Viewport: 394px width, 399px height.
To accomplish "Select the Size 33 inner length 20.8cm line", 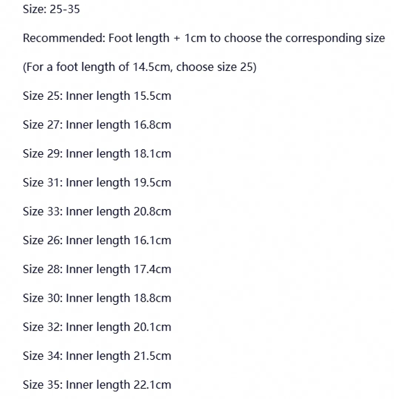I will pyautogui.click(x=97, y=212).
